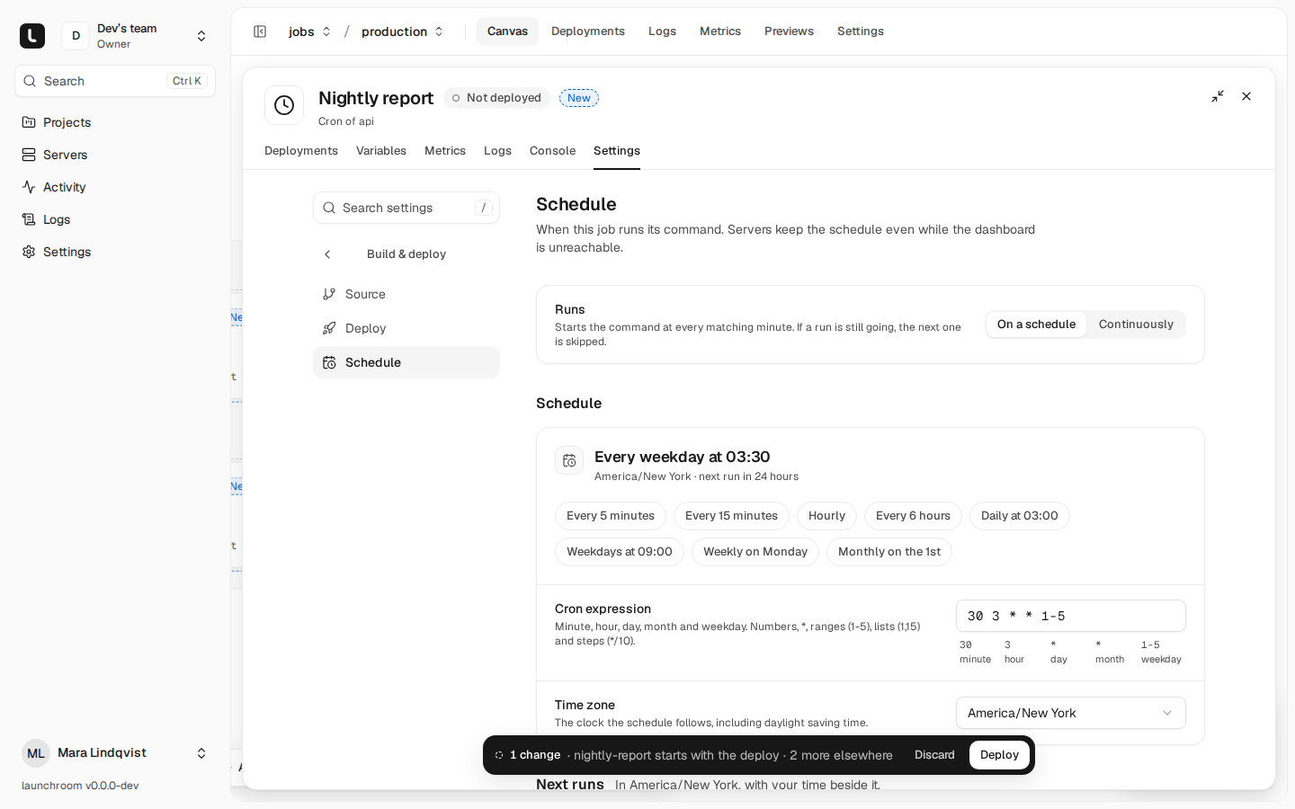Screen dimensions: 1295x809
Task: Collapse the Nightly report panel
Action: click(x=1218, y=96)
